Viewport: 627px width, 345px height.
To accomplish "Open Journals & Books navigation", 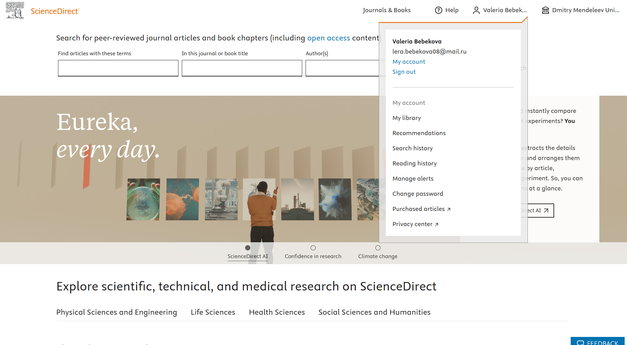I will (x=387, y=10).
